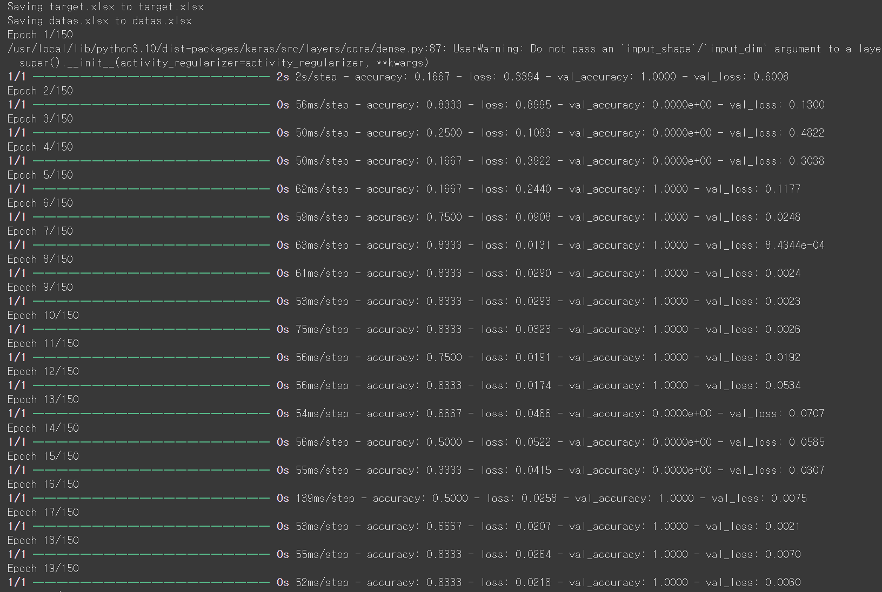Image resolution: width=882 pixels, height=592 pixels.
Task: Click the 61ms/step timing text
Action: tap(322, 273)
